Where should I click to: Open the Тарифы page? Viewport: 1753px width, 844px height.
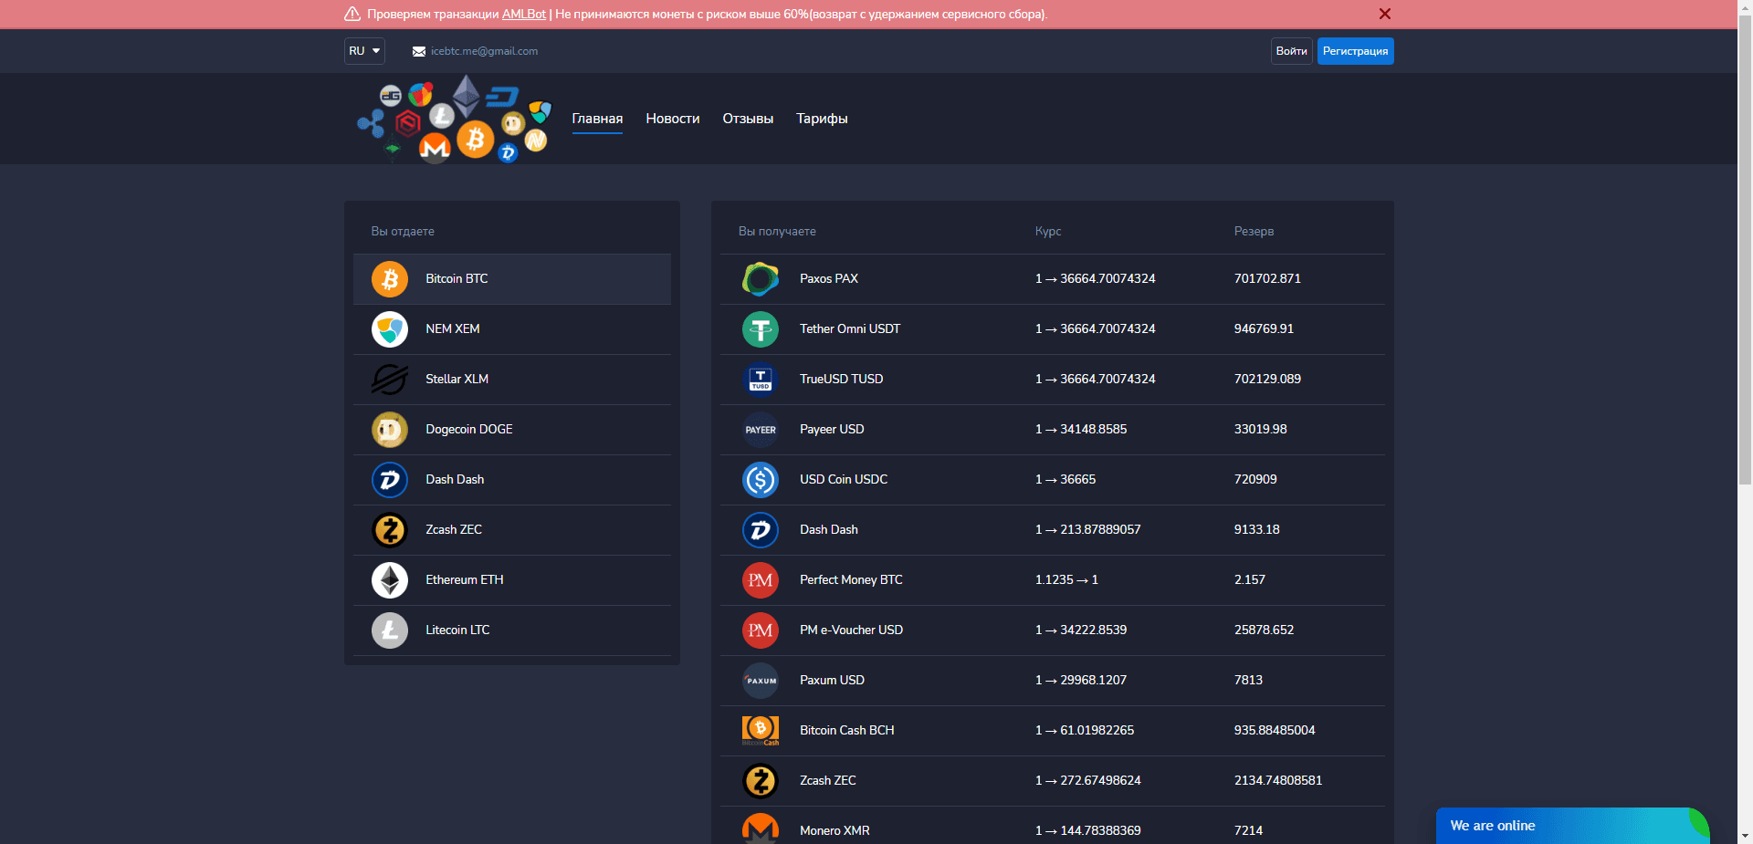[821, 119]
